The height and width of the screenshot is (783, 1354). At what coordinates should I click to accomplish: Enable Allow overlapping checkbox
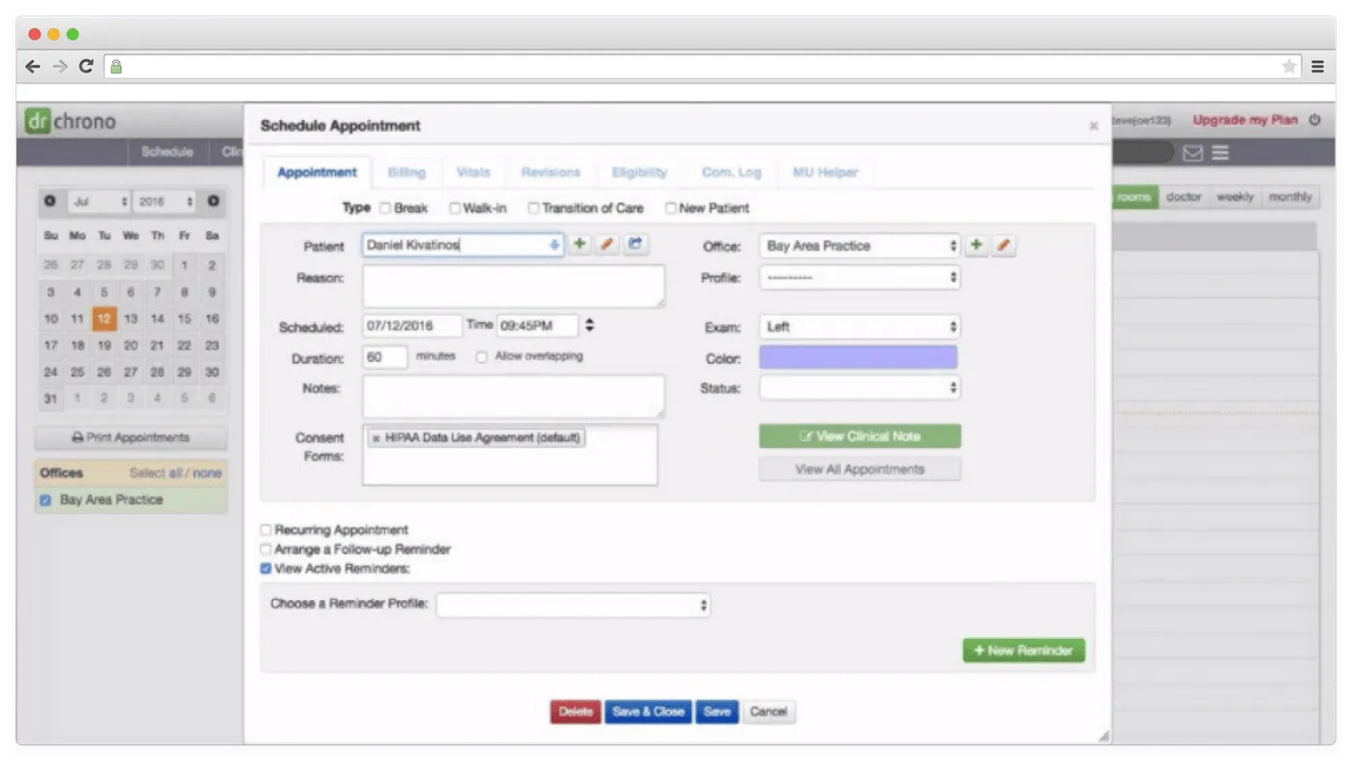(x=481, y=357)
